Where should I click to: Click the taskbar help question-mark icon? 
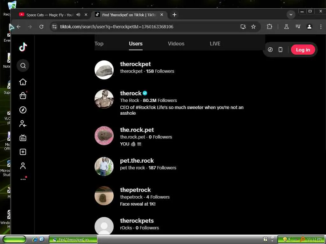(265, 240)
